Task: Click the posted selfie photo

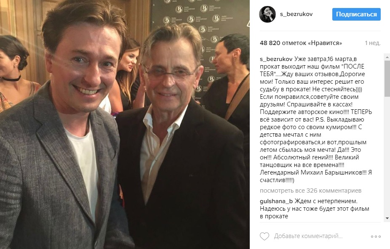Action: (125, 124)
